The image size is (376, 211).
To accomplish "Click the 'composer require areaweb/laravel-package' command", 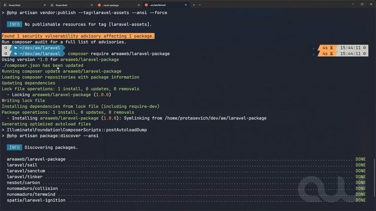I will click(x=119, y=53).
